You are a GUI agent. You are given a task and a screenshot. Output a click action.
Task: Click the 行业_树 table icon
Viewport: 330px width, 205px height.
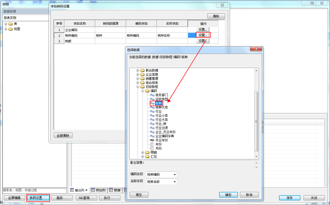(x=152, y=124)
